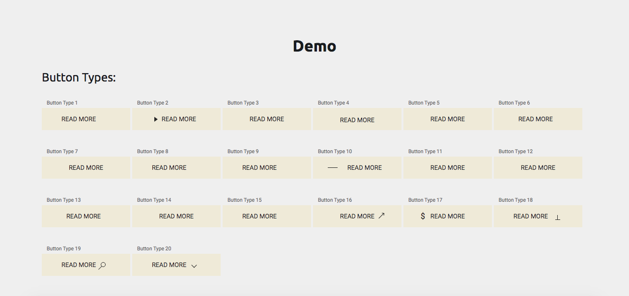This screenshot has width=629, height=296.
Task: Click READ MORE on Button Type 4
Action: click(357, 120)
